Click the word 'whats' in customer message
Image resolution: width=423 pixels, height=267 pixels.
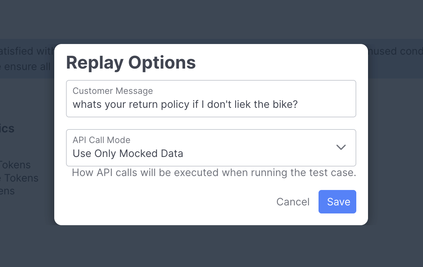point(84,105)
